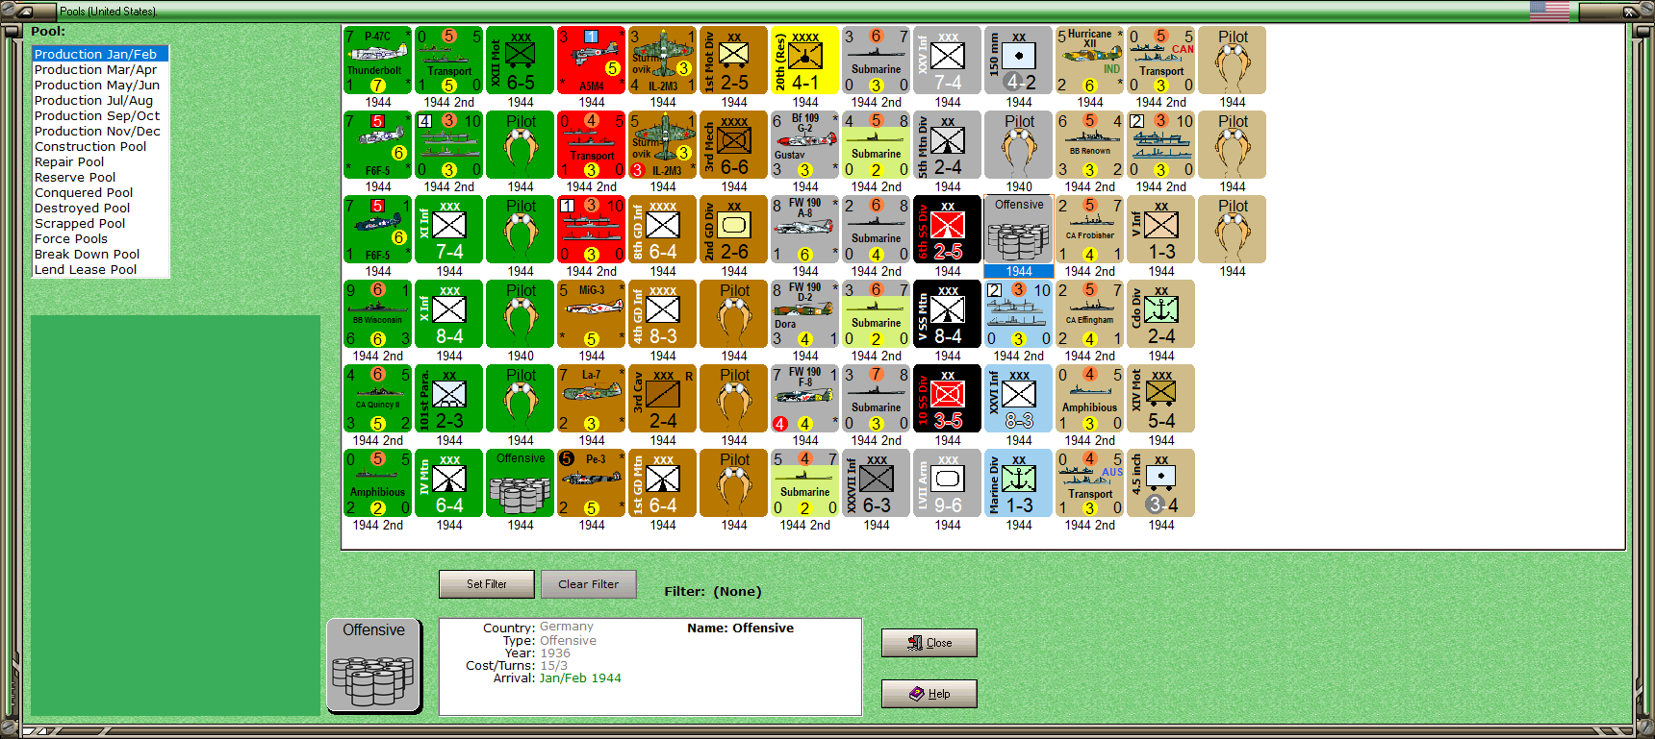This screenshot has height=739, width=1655.
Task: Click the Clear Filter button
Action: (589, 584)
